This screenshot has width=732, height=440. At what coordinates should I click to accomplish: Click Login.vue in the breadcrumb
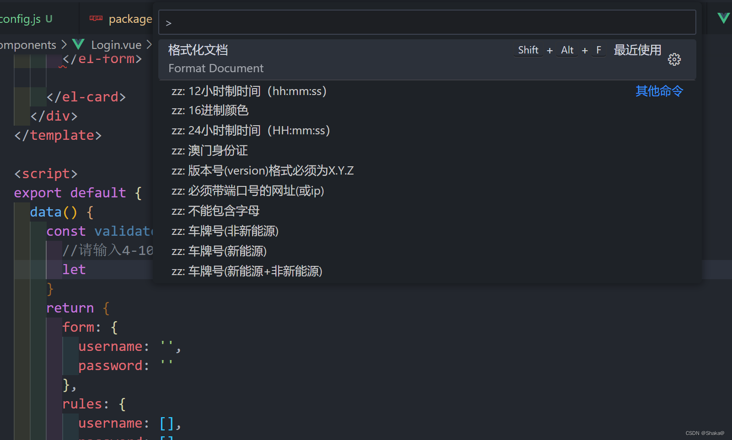click(116, 45)
